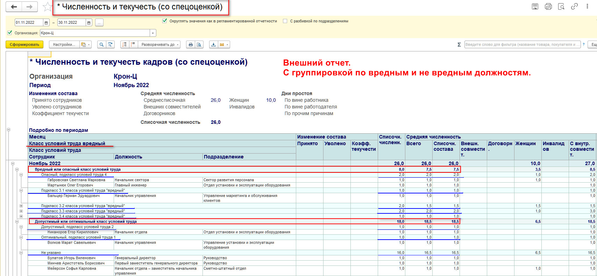The height and width of the screenshot is (276, 597).
Task: Expand 'Подкласс 3.3 класса' group
Action: coord(21,211)
